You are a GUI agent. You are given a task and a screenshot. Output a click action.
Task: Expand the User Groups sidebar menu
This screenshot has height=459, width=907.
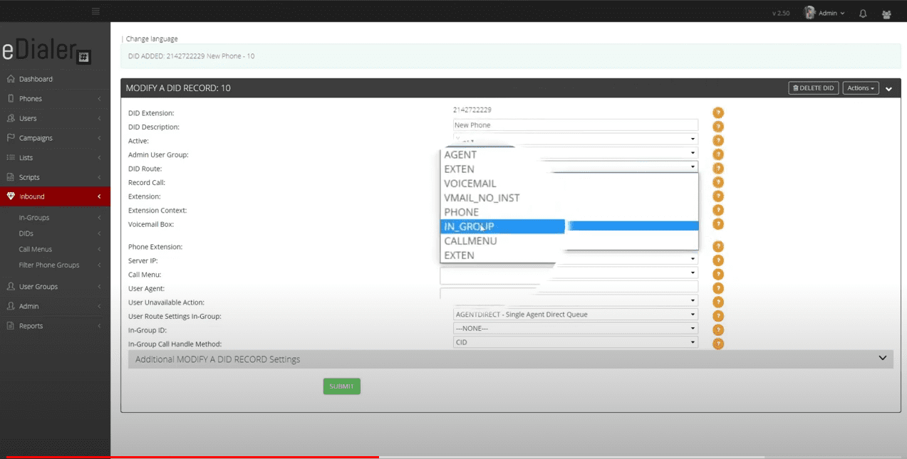(x=55, y=287)
